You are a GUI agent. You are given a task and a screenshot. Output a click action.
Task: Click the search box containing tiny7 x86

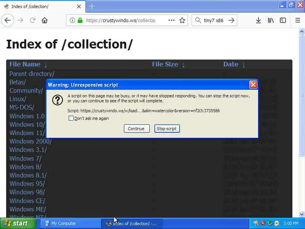214,20
